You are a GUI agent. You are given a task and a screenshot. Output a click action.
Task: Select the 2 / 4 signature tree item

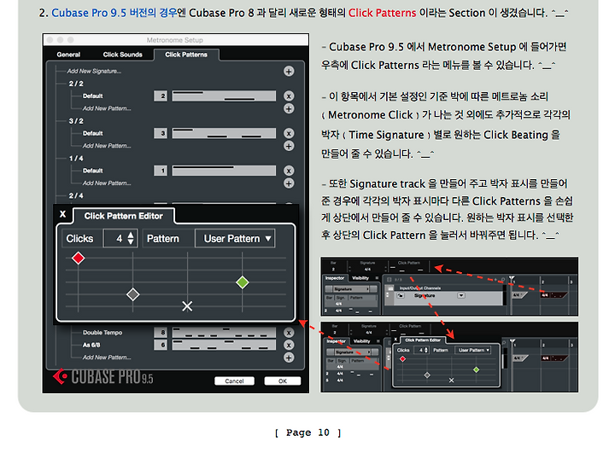(76, 195)
